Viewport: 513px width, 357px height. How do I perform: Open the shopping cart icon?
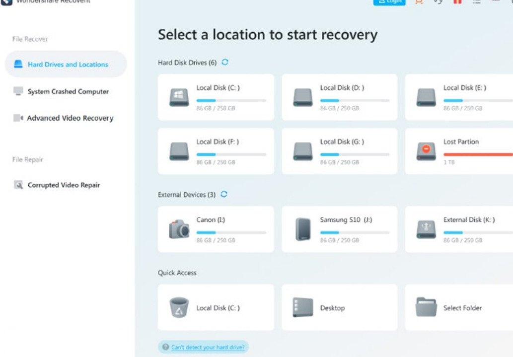point(419,2)
